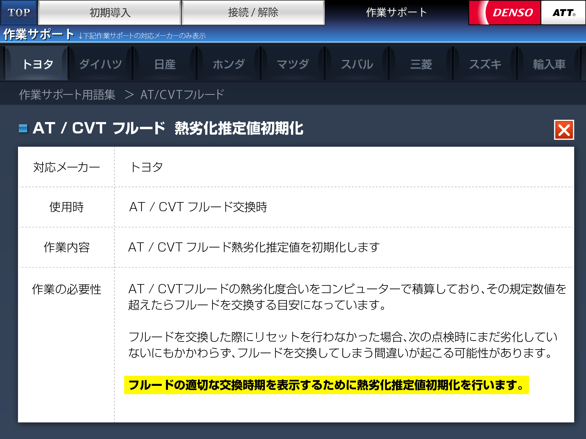Click the yellow highlighted fluid note
The image size is (586, 439).
click(326, 385)
